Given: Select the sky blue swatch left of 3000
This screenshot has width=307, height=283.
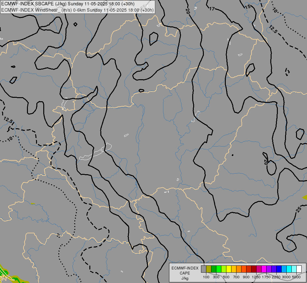Looking at the screenshot, I should click(x=284, y=269).
